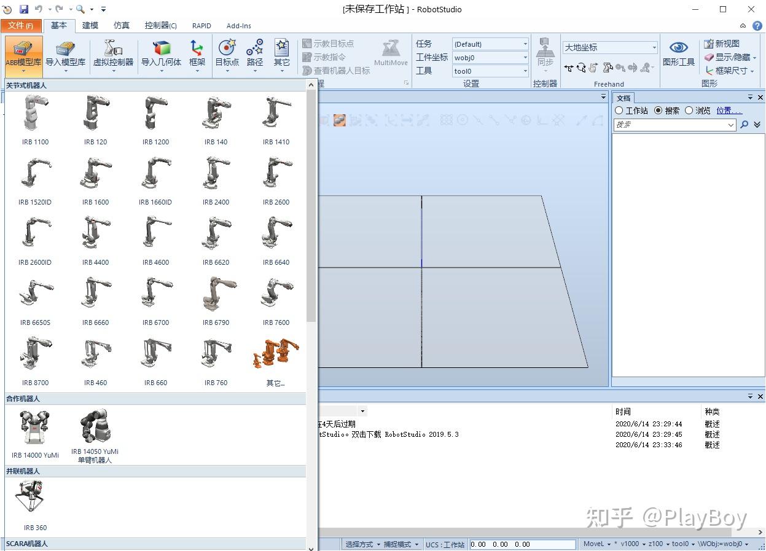Open the tool0 dropdown
The image size is (766, 551).
[525, 71]
